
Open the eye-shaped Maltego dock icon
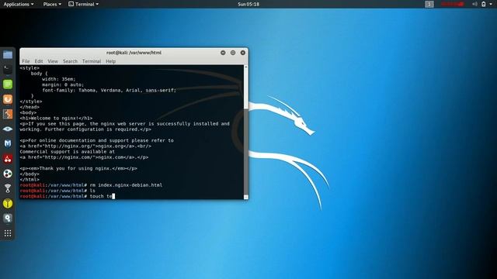tap(8, 129)
